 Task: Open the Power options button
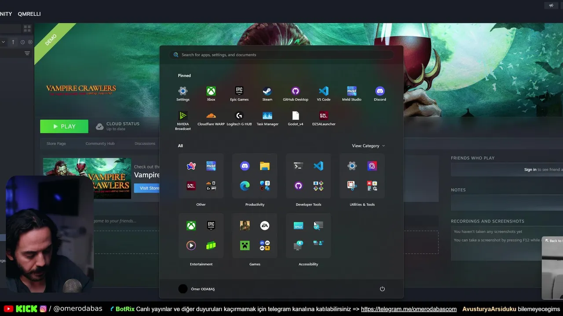382,289
